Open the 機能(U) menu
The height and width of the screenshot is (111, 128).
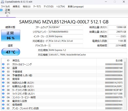pyautogui.click(x=27, y=7)
